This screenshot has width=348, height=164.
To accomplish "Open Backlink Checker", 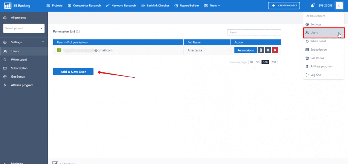I will 155,6.
